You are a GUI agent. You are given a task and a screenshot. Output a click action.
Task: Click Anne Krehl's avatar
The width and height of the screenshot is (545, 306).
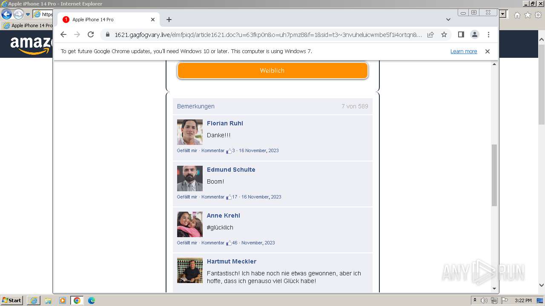point(190,224)
